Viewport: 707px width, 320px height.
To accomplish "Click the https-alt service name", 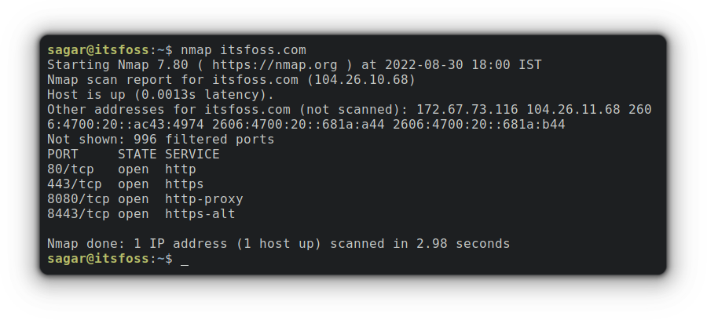I will coord(200,213).
